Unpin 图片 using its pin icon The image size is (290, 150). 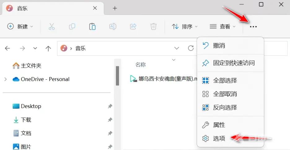click(x=110, y=147)
